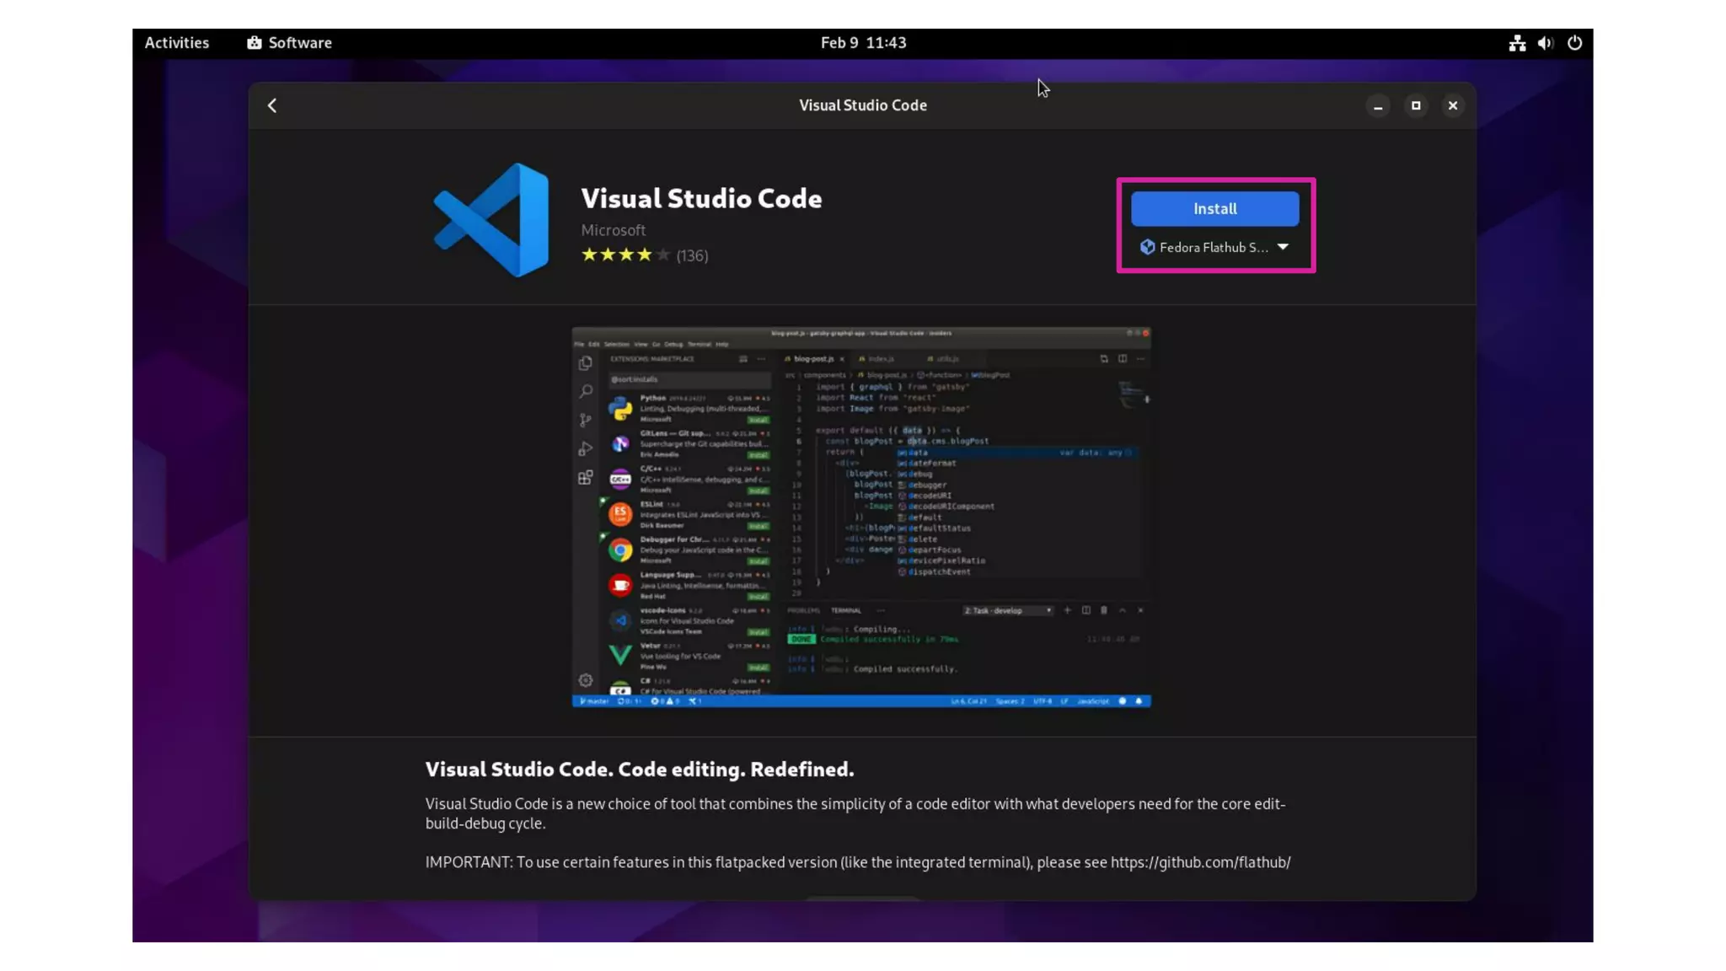Click the Microsoft developer name
1726x971 pixels.
[x=613, y=230]
